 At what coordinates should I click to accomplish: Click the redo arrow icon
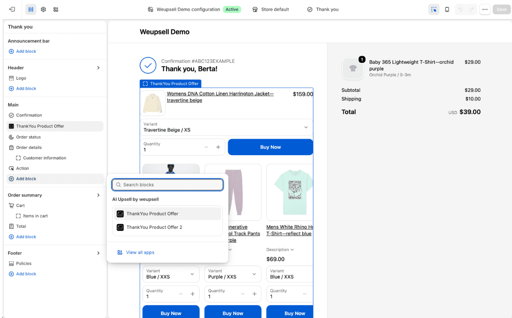pyautogui.click(x=472, y=10)
